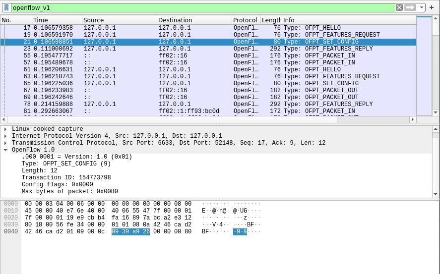The image size is (440, 274).
Task: Click the packet list minimap strip
Action: [424, 66]
